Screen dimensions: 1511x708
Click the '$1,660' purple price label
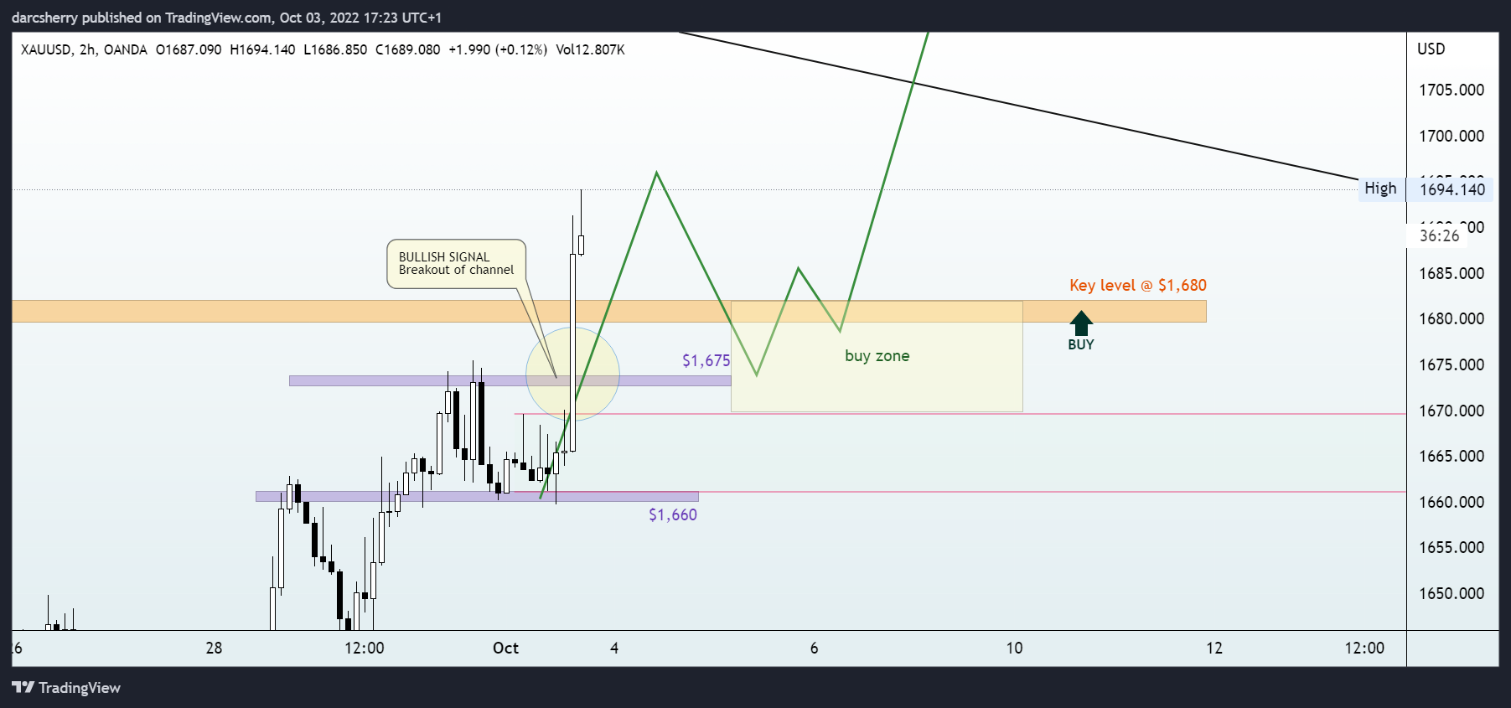pos(672,515)
